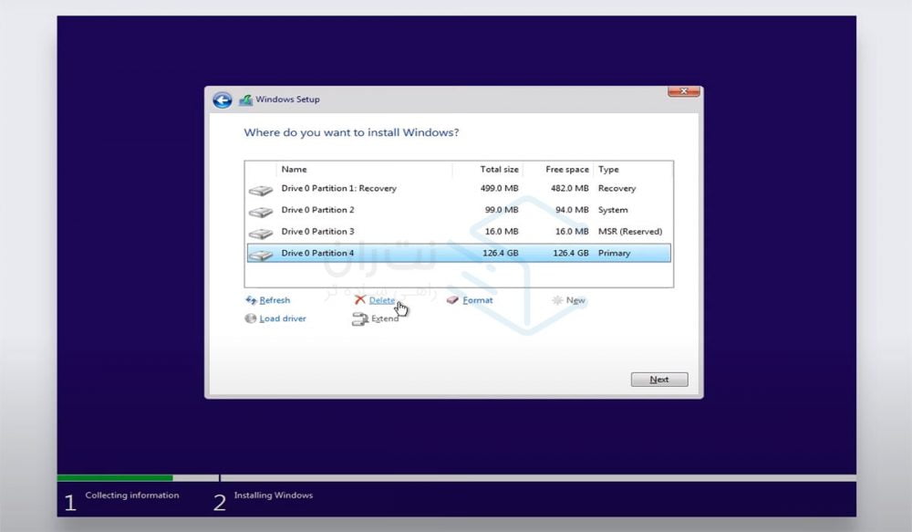Click drive icon for Partition 1 Recovery
This screenshot has width=912, height=532.
tap(260, 190)
